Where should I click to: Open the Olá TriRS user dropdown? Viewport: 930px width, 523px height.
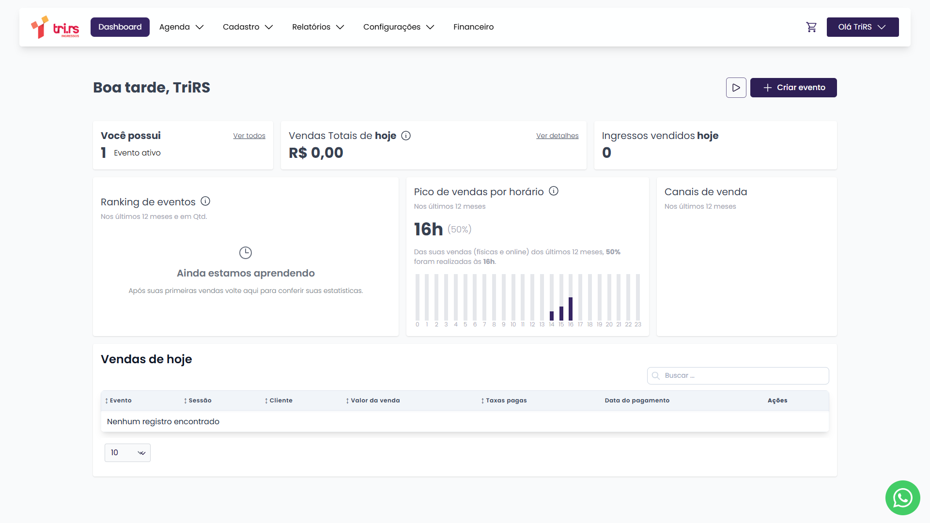pos(862,27)
